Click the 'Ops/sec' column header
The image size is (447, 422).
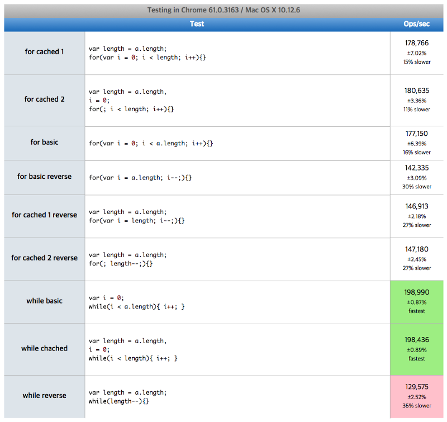416,24
